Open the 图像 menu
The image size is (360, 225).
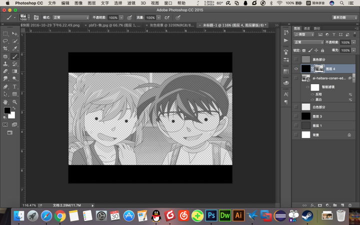point(78,3)
